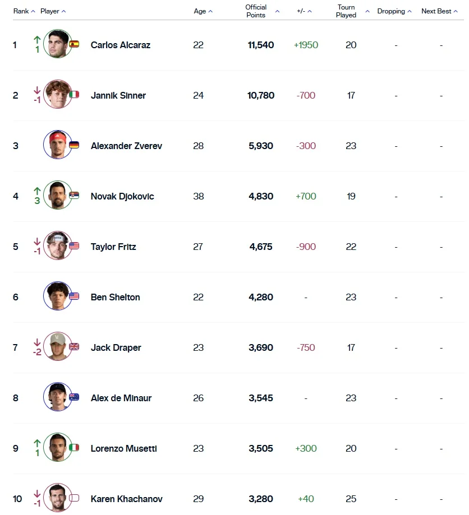Sort by the +/- points change column

coord(304,11)
